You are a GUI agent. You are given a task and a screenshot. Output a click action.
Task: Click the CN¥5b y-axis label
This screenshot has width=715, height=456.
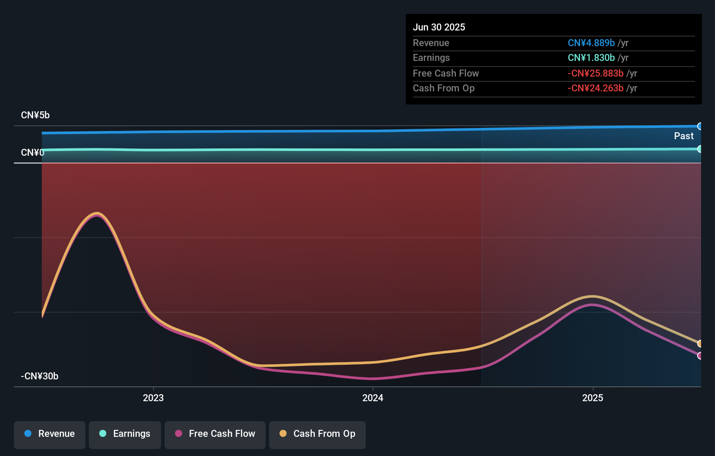tap(35, 115)
